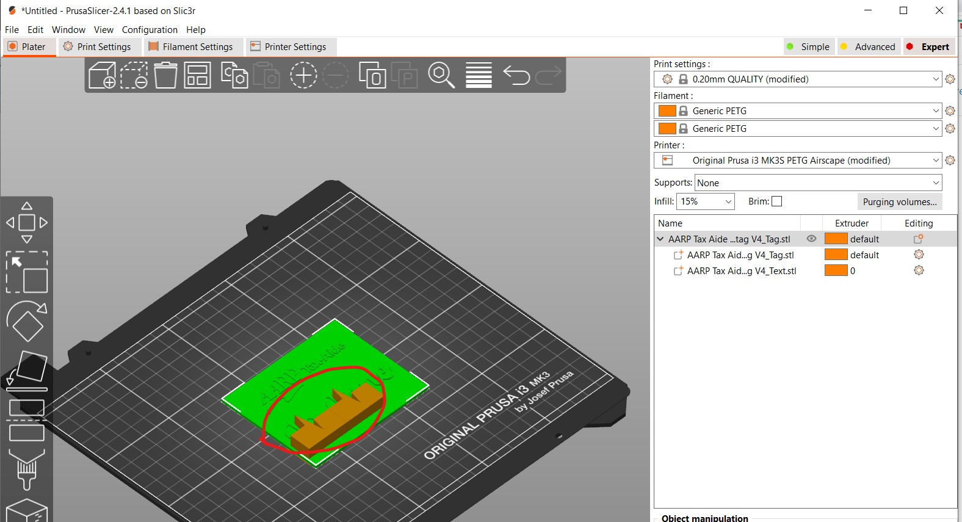Open the Print settings preset dropdown
Viewport: 962px width, 522px height.
pyautogui.click(x=798, y=79)
